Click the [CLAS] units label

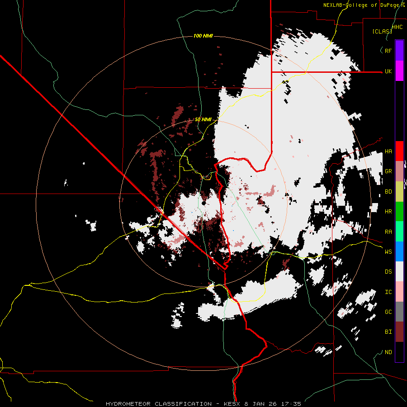tap(382, 32)
